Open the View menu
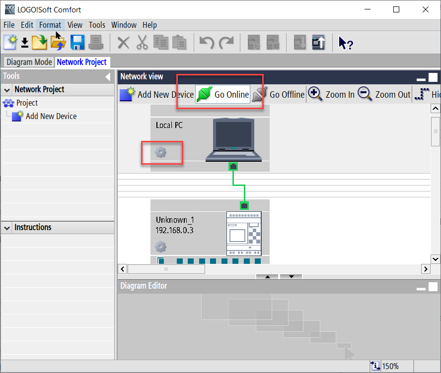Screen dimensions: 441x373 [75, 25]
